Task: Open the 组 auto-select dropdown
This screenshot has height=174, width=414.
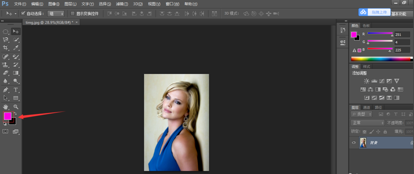Action: click(x=55, y=14)
